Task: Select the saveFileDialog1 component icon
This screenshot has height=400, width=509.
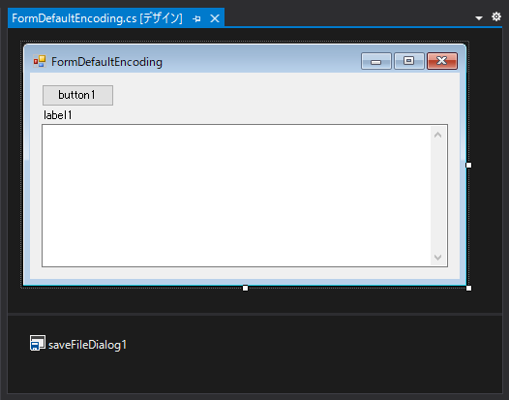Action: pyautogui.click(x=38, y=343)
